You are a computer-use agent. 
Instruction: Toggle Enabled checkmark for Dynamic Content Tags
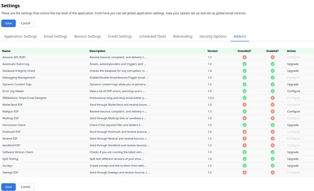tap(273, 84)
